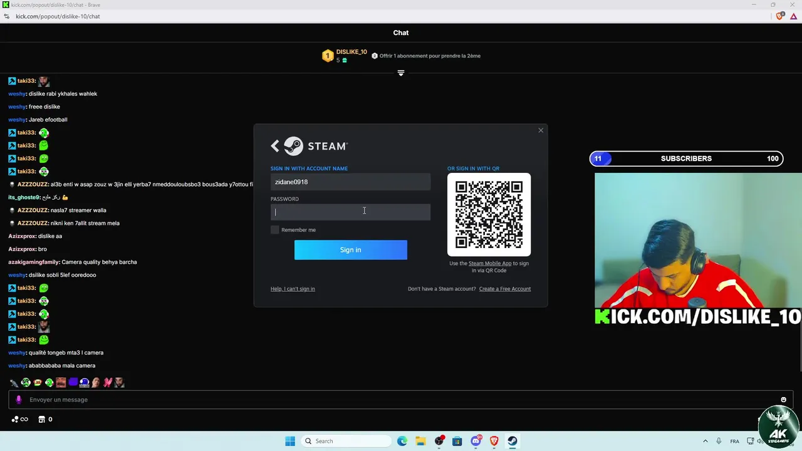Open Microsoft Edge from the taskbar
Image resolution: width=802 pixels, height=451 pixels.
point(402,441)
